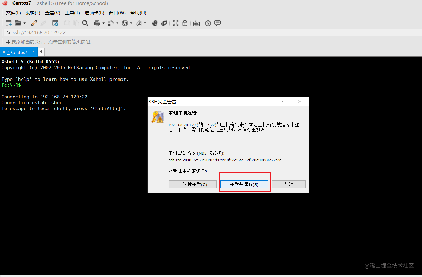Expand the file transfer dropdown arrow
This screenshot has width=422, height=277.
[x=117, y=23]
